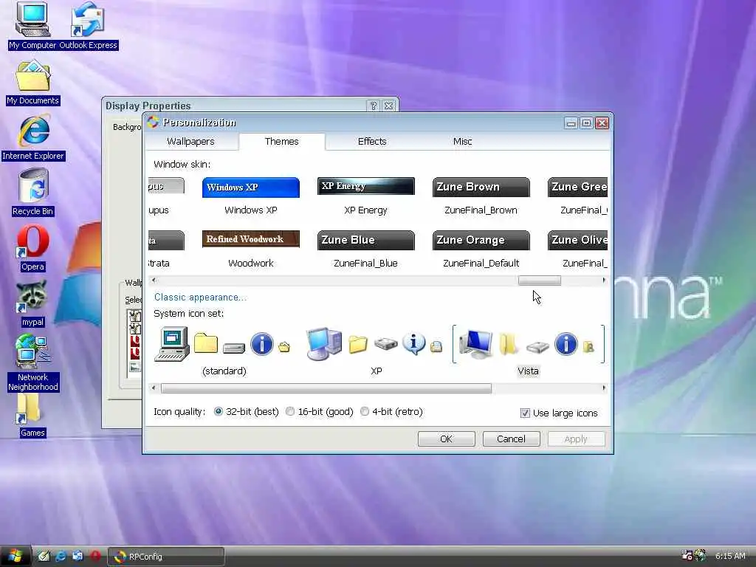Viewport: 756px width, 567px height.
Task: Click the system tray icon beside the clock
Action: (700, 556)
